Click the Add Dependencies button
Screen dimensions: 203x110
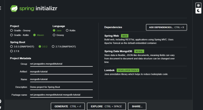click(x=166, y=27)
